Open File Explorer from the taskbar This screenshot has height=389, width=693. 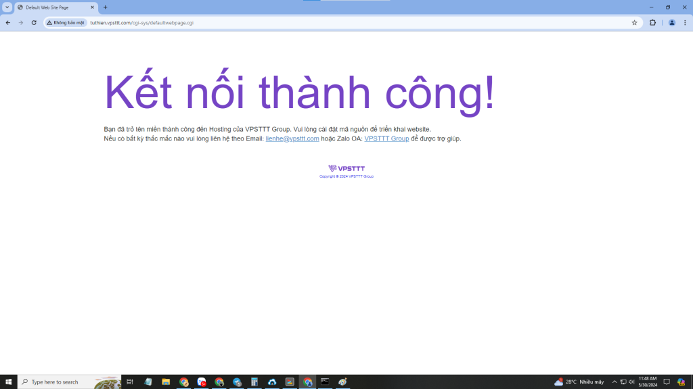point(166,382)
